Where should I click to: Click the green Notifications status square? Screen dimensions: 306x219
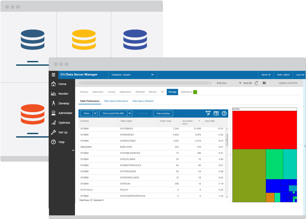pos(195,92)
